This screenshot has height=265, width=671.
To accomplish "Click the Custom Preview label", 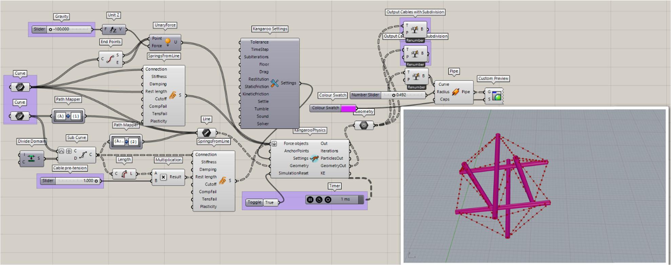I will (493, 79).
